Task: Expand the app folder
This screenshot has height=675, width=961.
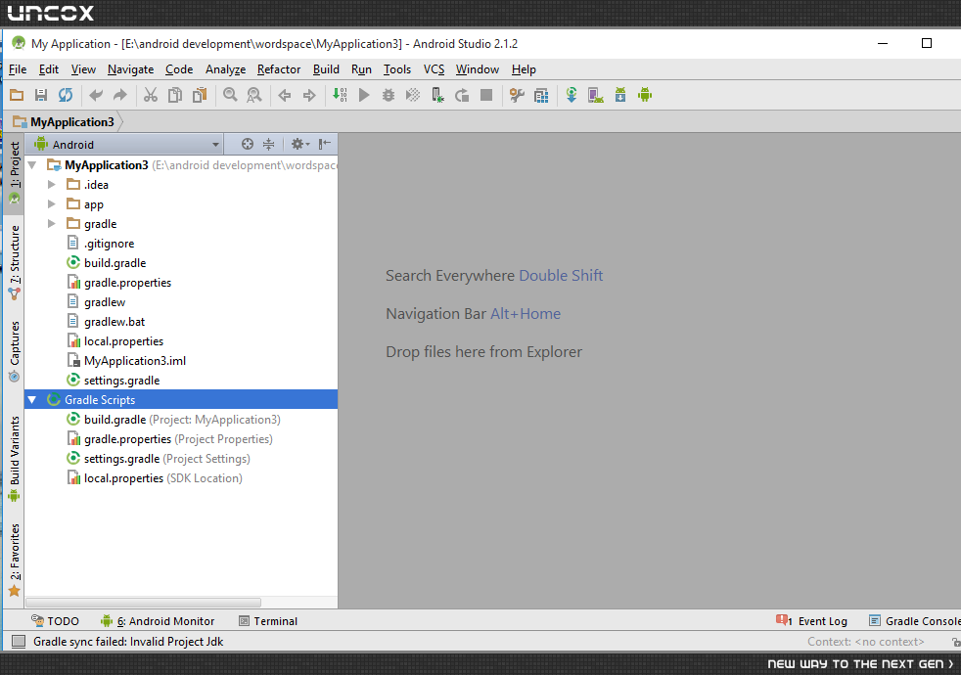Action: tap(52, 204)
